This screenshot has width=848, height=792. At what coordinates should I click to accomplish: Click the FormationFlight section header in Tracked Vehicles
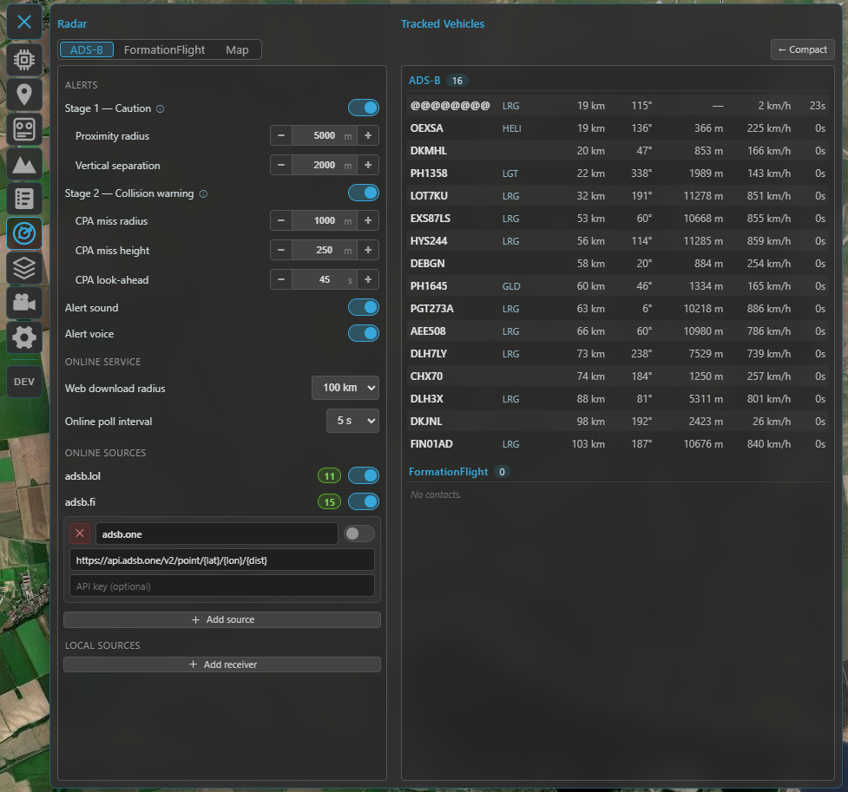449,472
